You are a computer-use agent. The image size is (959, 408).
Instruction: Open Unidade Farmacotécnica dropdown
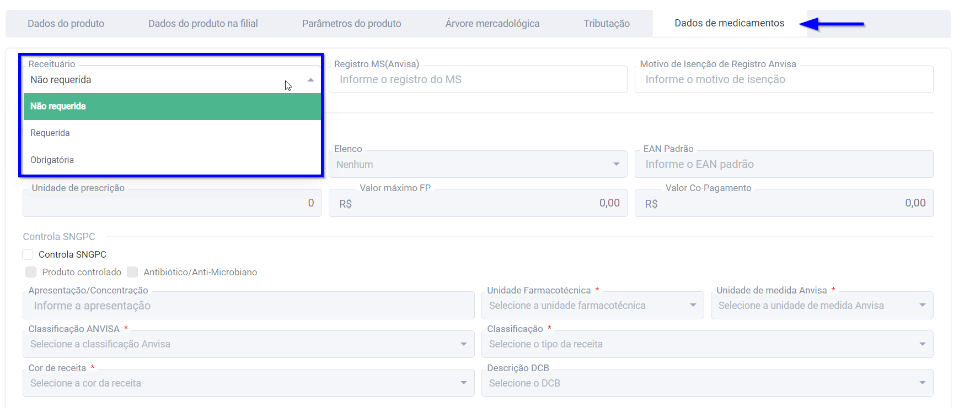593,306
